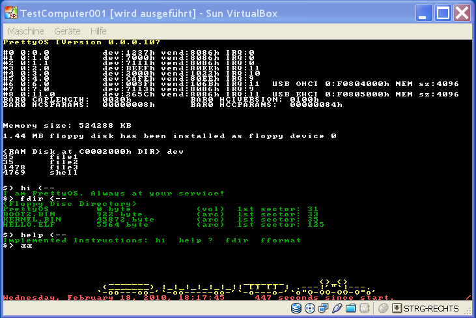476x318 pixels.
Task: Click the 'file2' RAM disk entry
Action: (x=64, y=162)
